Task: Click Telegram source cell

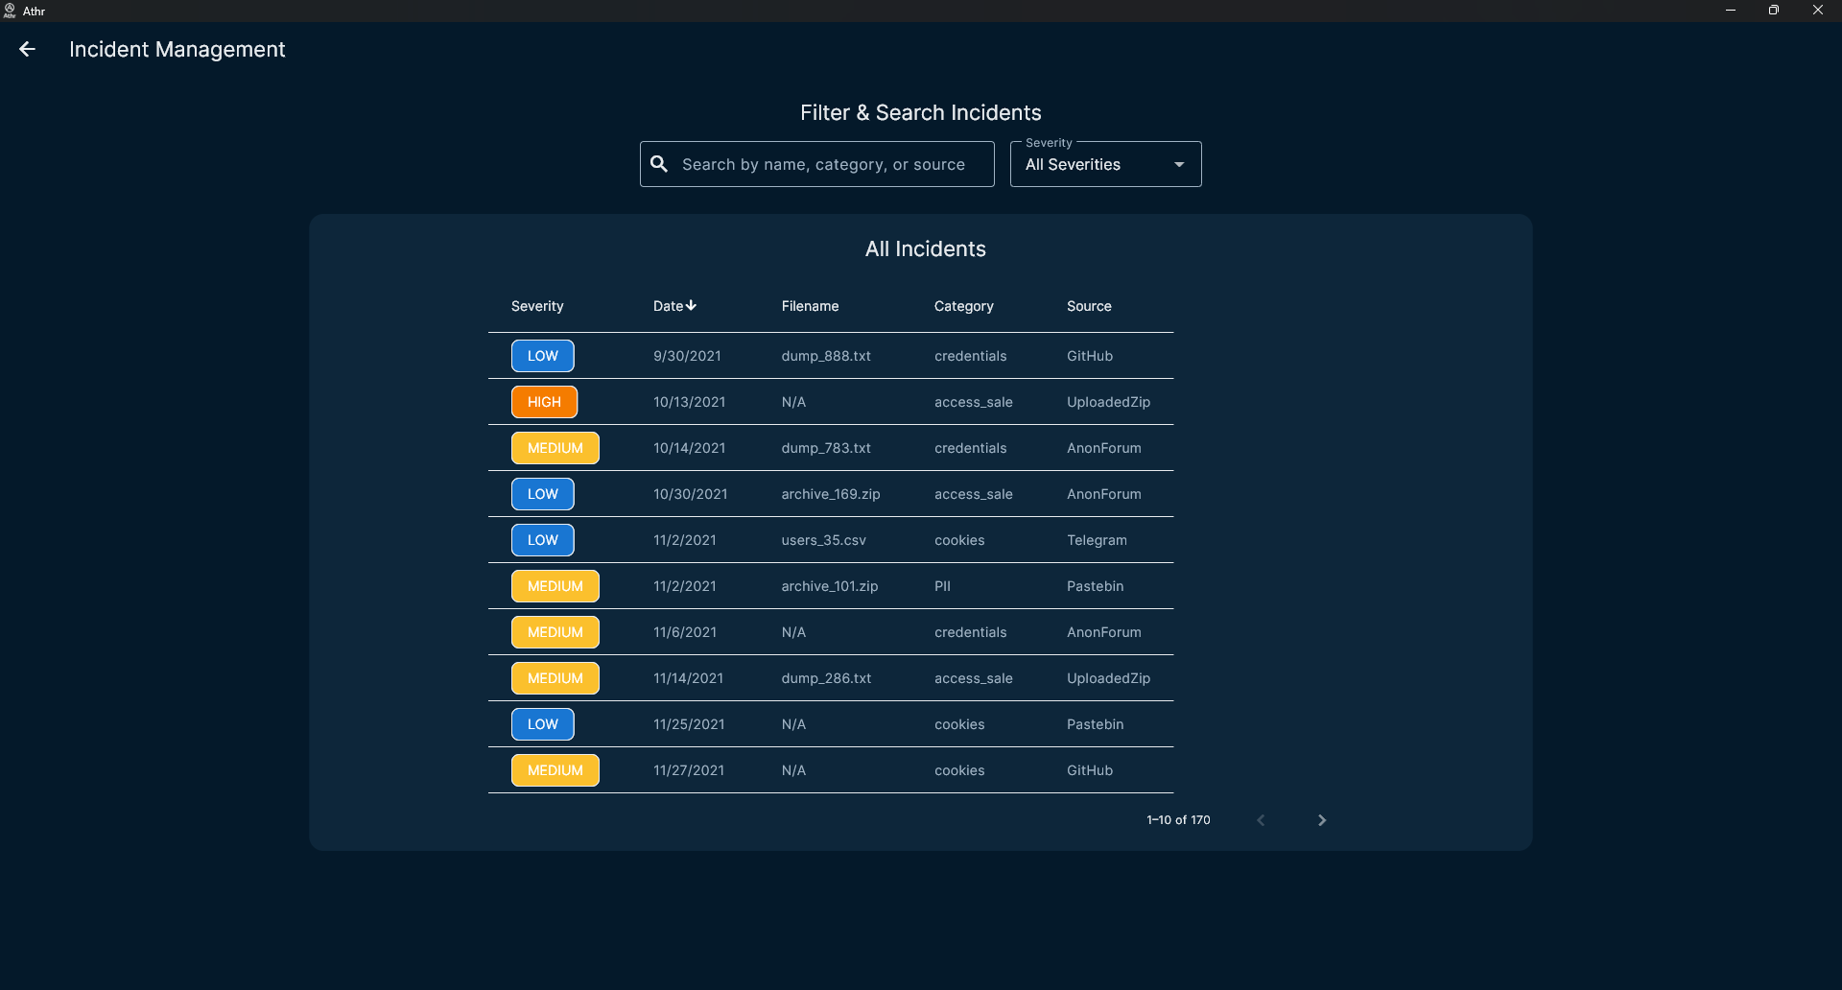Action: (1097, 540)
